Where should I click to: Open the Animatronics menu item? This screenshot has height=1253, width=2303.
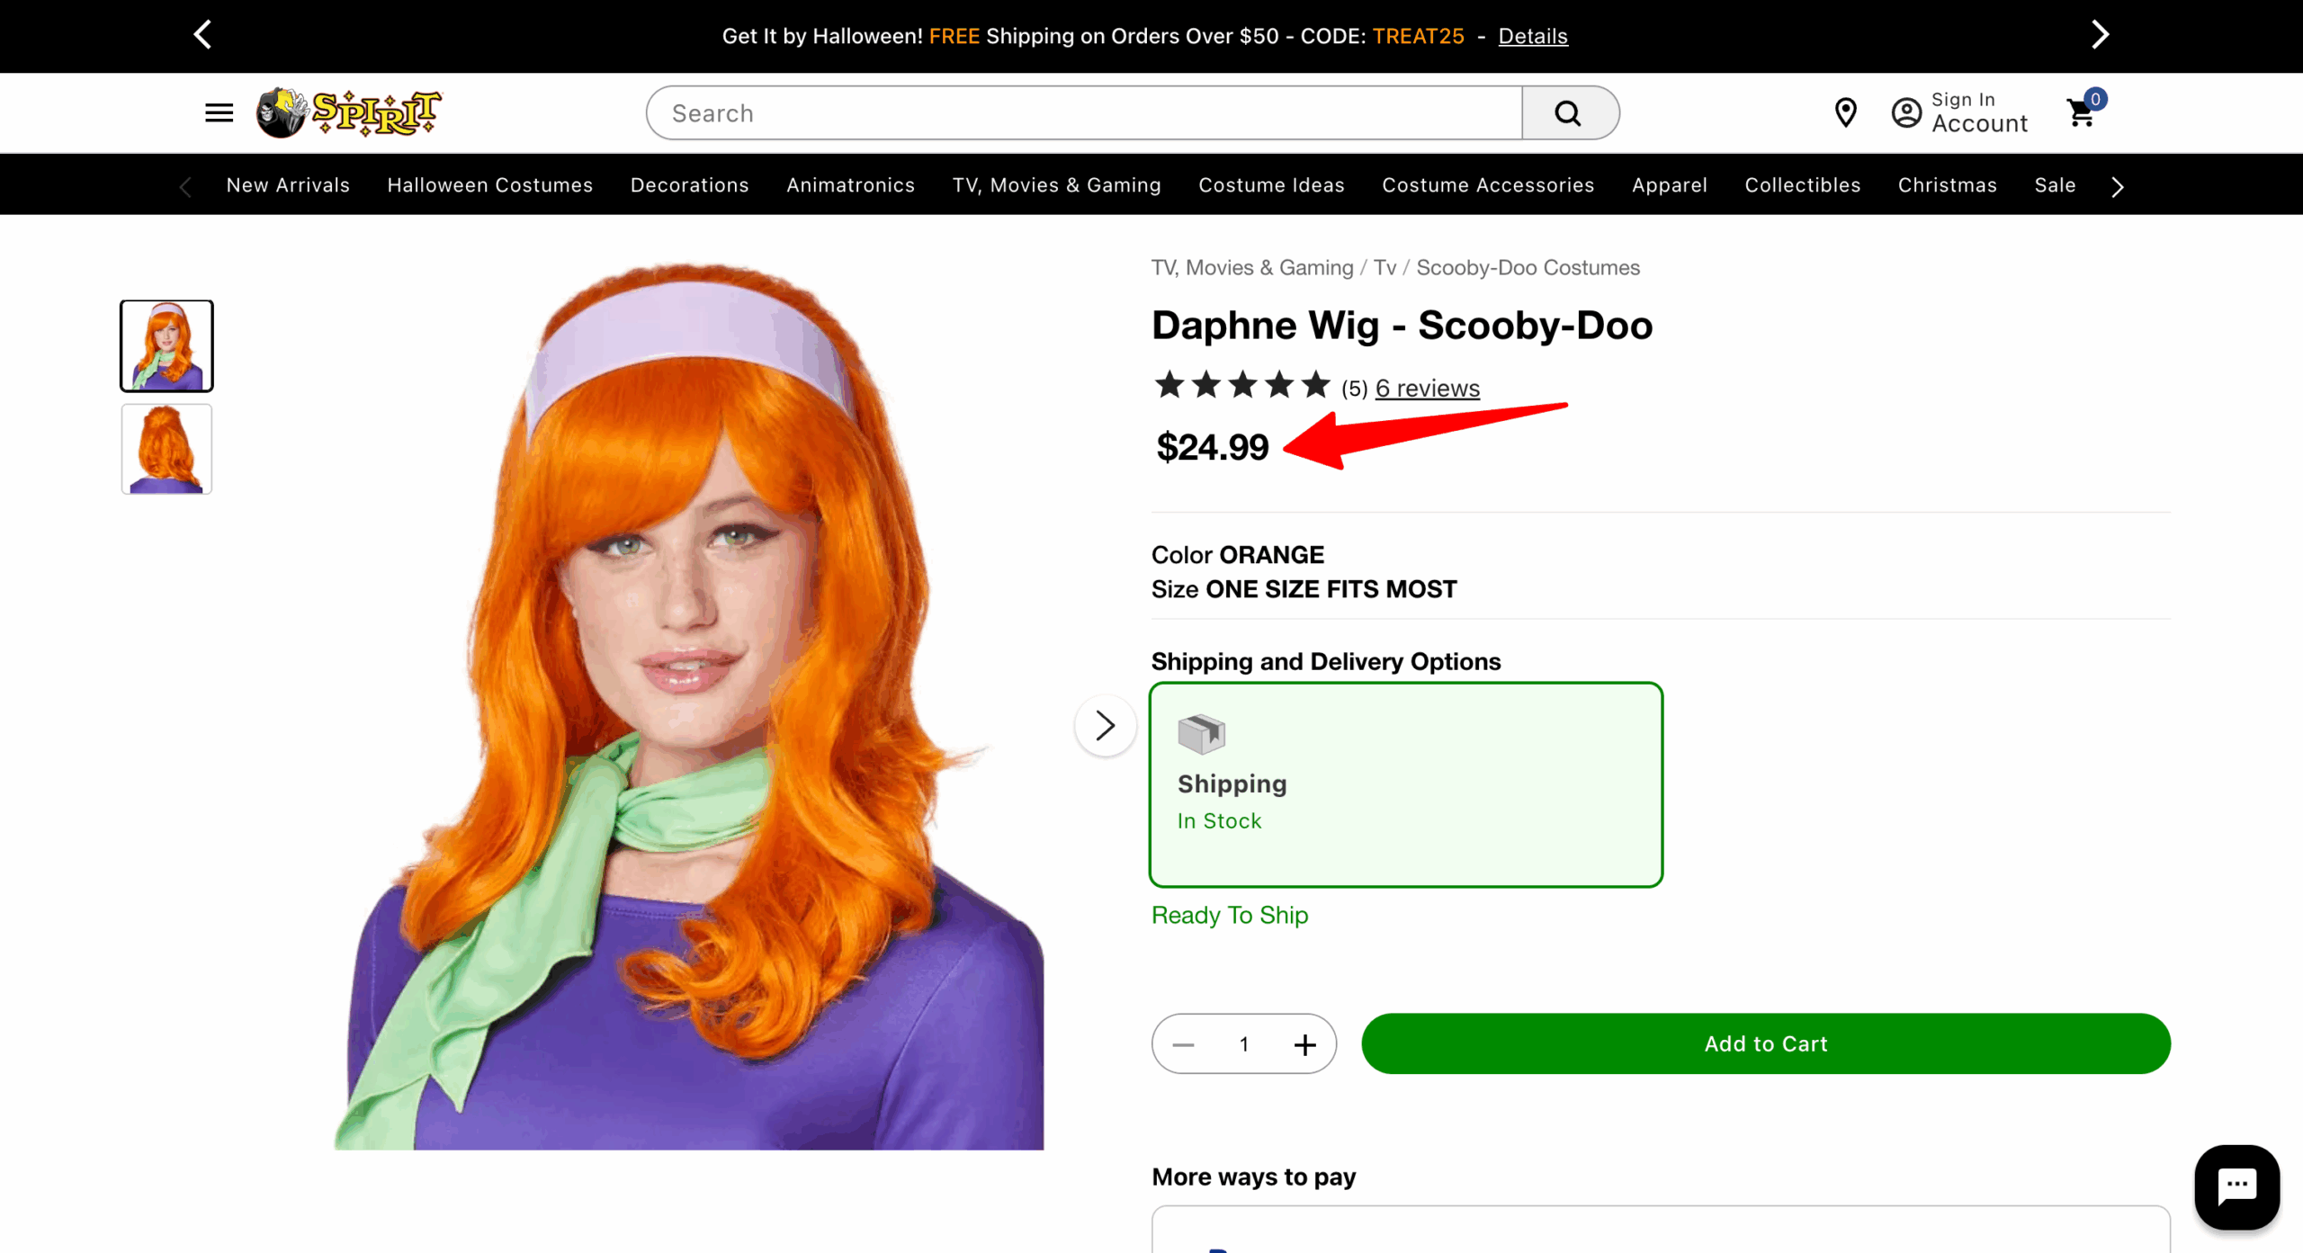click(850, 185)
